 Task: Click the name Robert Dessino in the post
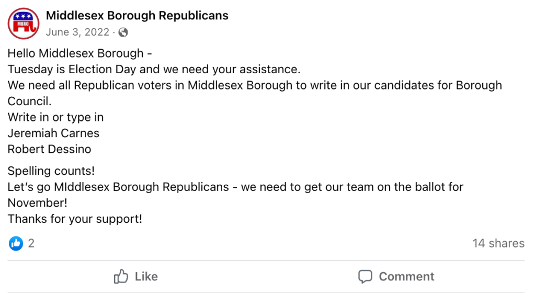49,149
